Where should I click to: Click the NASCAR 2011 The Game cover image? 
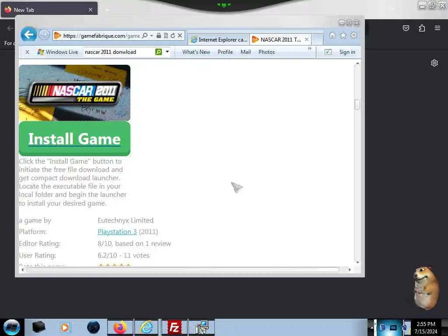(x=74, y=93)
